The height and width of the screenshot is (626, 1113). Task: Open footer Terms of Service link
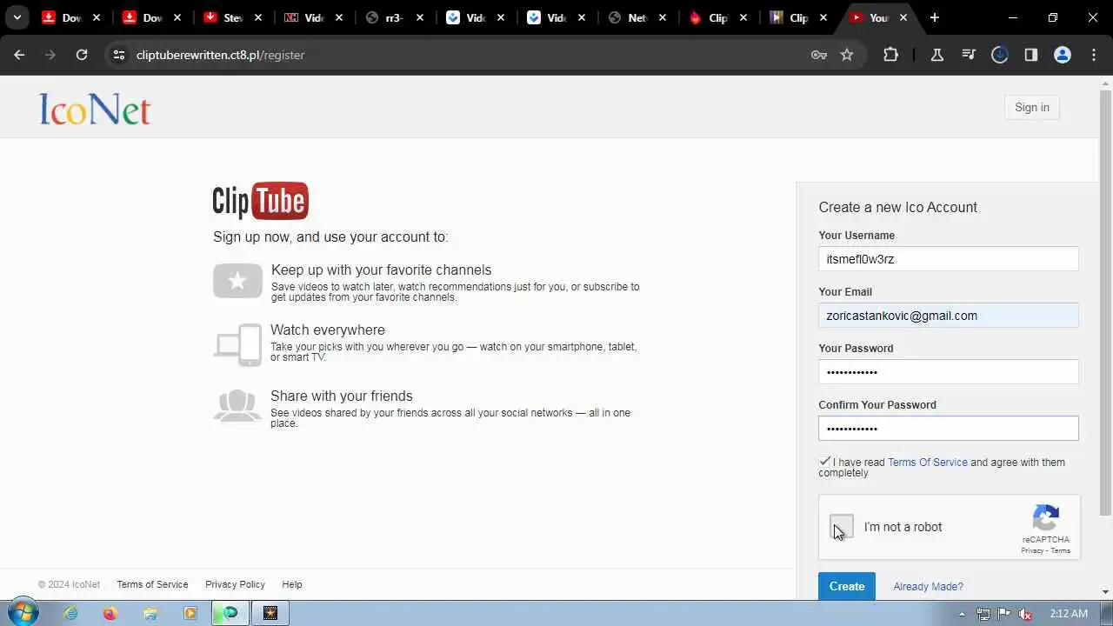[x=152, y=584]
